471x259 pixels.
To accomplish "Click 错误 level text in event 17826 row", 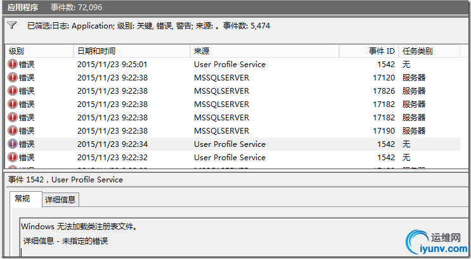I will (x=27, y=91).
